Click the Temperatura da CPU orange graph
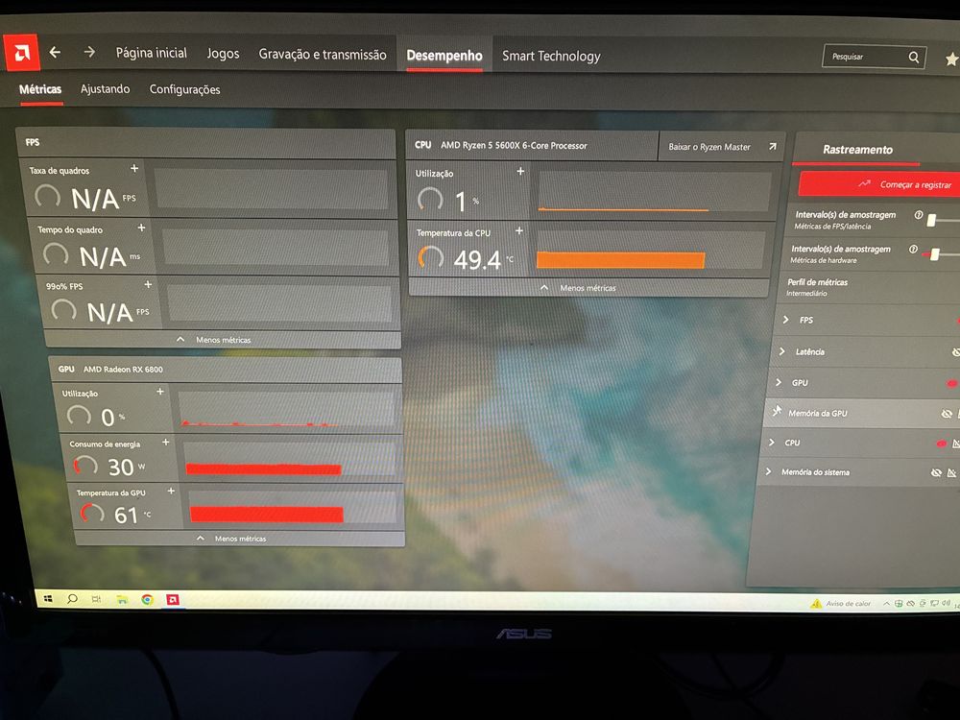Viewport: 960px width, 720px height. tap(620, 260)
